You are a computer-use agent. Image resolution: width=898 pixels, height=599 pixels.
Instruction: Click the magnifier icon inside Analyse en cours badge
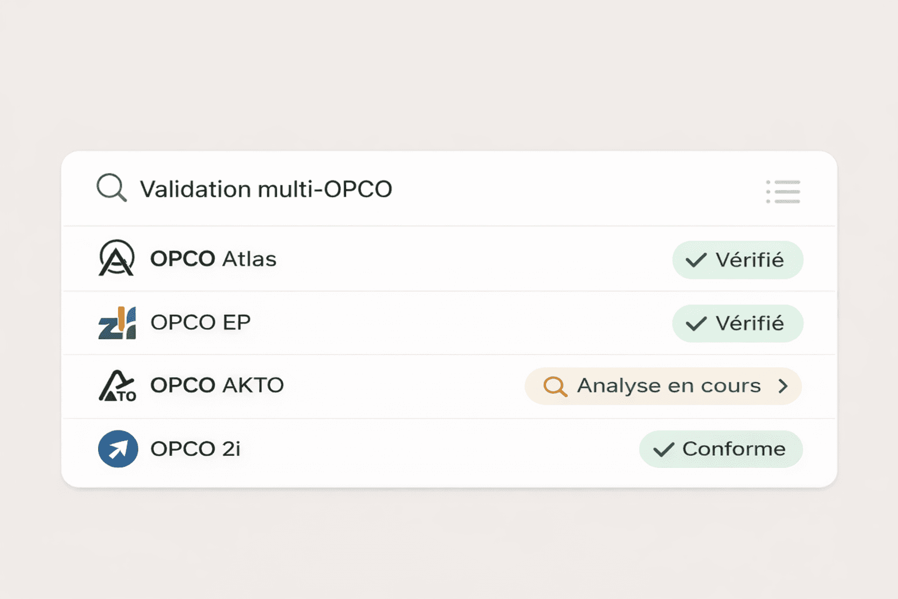(x=555, y=386)
